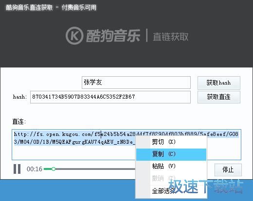
Task: Click the playback progress slider handle
Action: click(x=54, y=169)
